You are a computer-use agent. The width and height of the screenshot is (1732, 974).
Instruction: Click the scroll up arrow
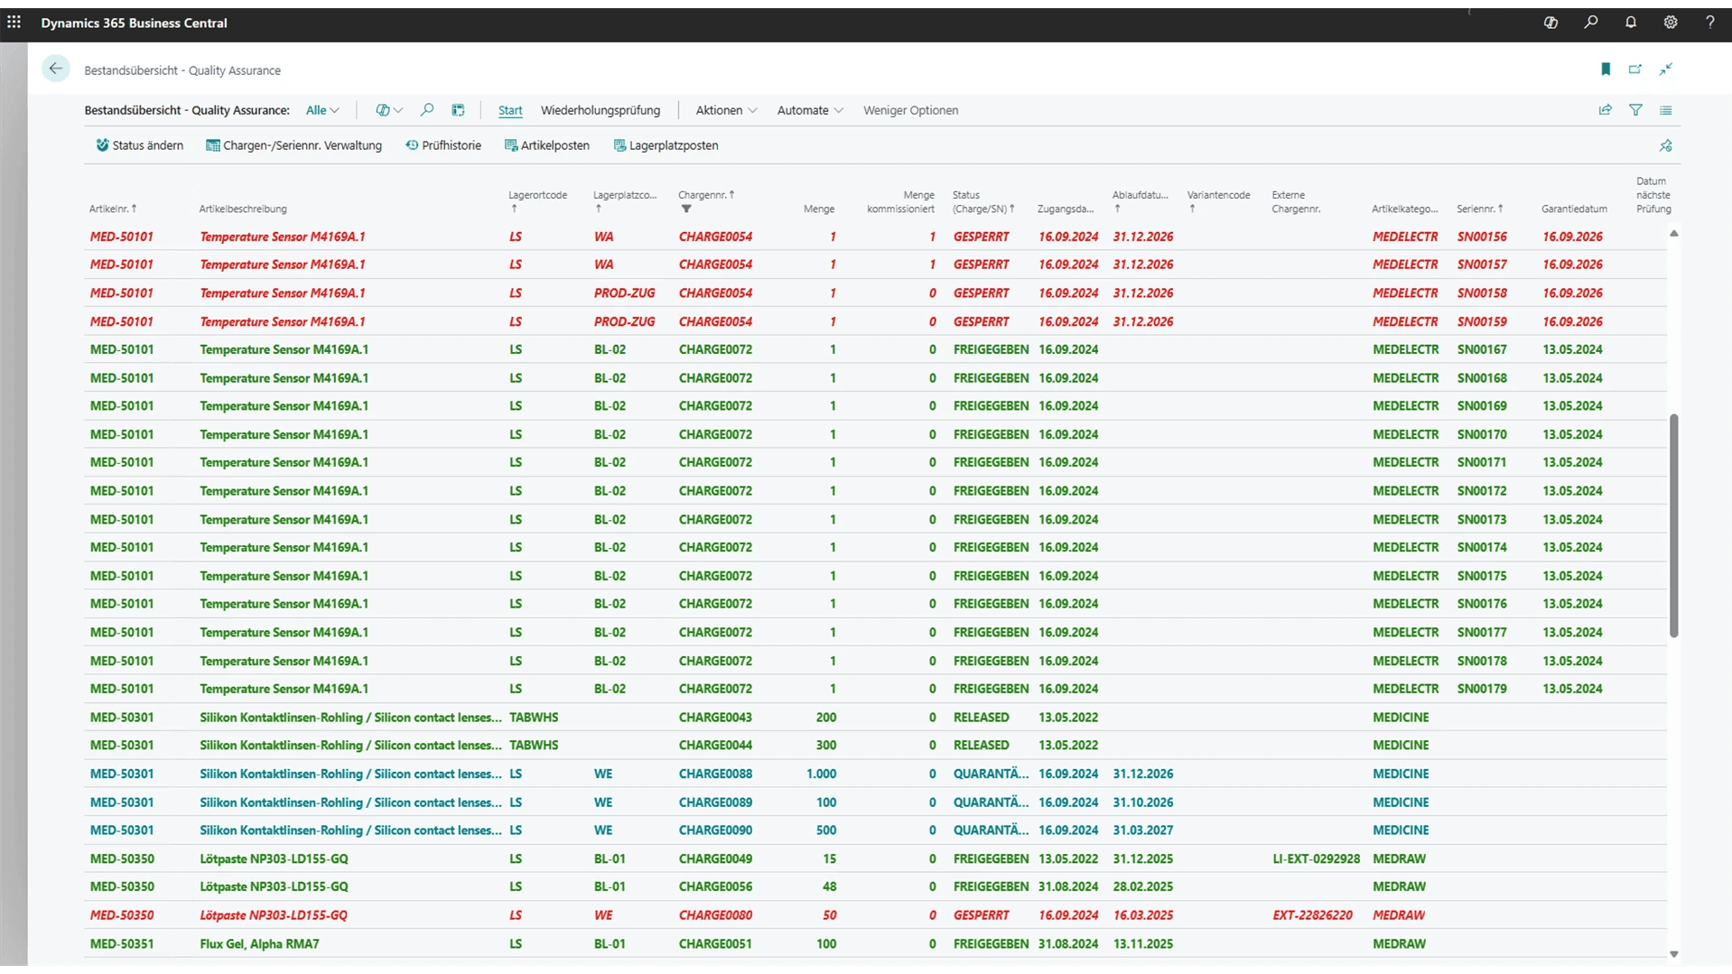click(1673, 234)
